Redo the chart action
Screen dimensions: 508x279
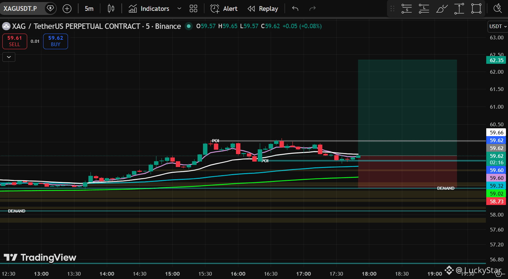pyautogui.click(x=312, y=8)
